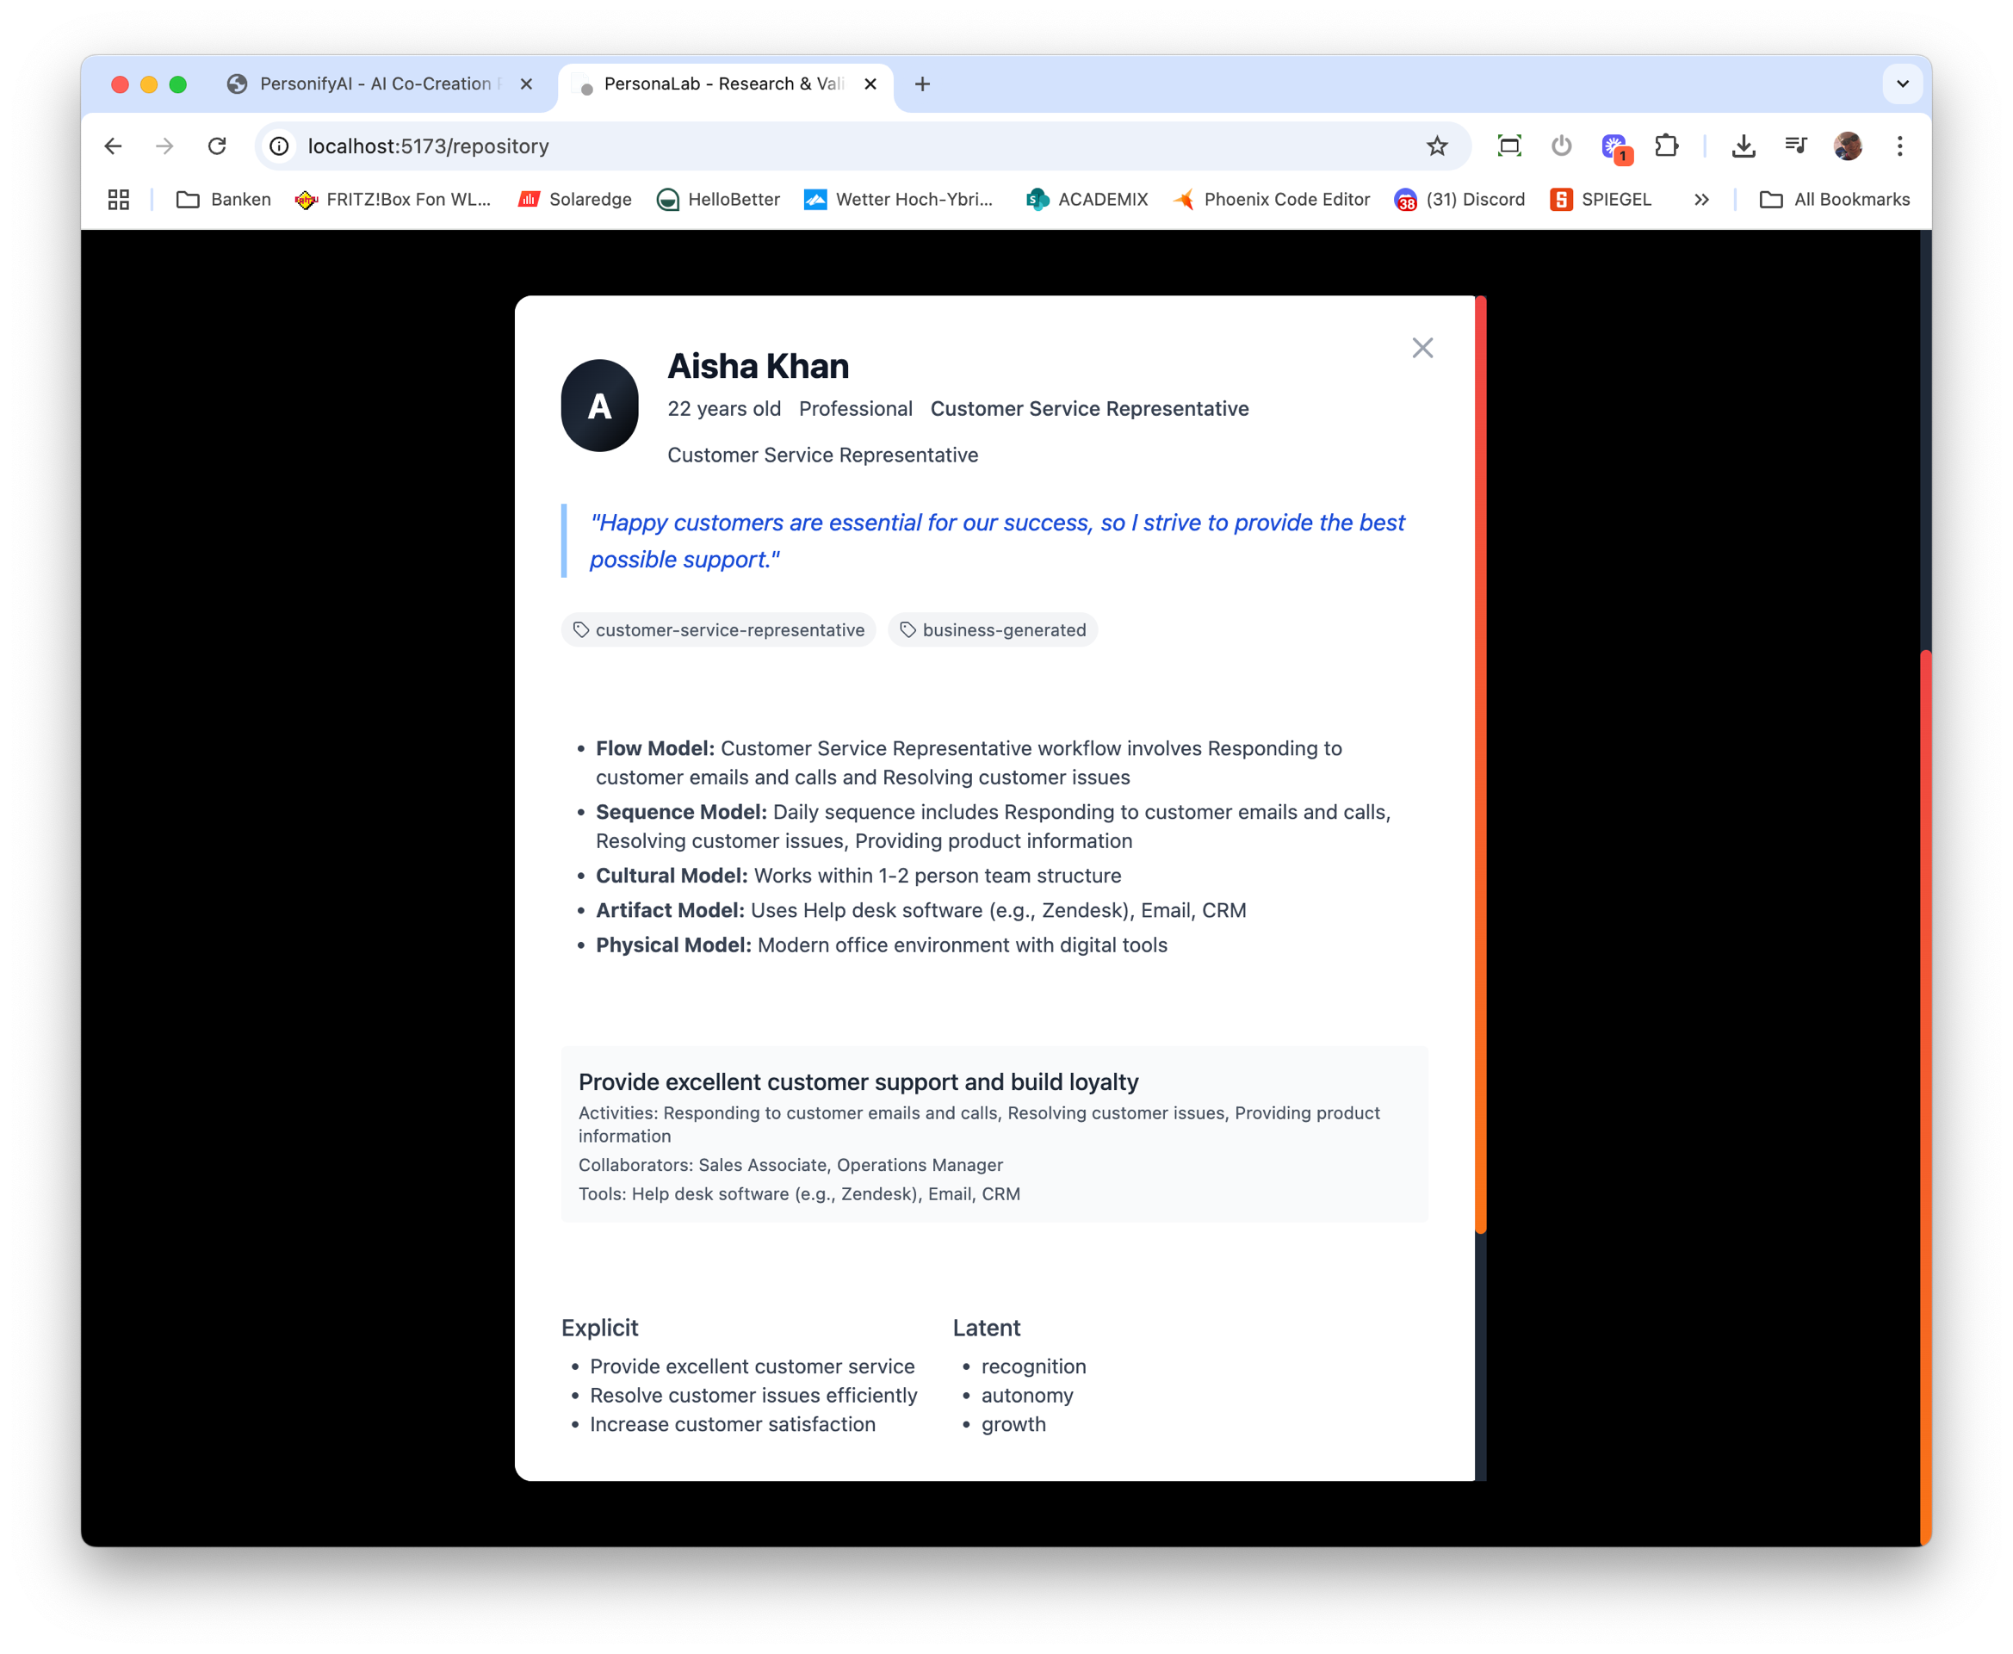Screen dimensions: 2013x1654
Task: Open the Chrome three-dot menu
Action: click(1899, 146)
